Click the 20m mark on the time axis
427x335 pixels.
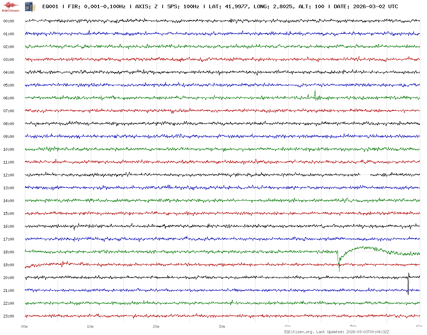pyautogui.click(x=156, y=326)
